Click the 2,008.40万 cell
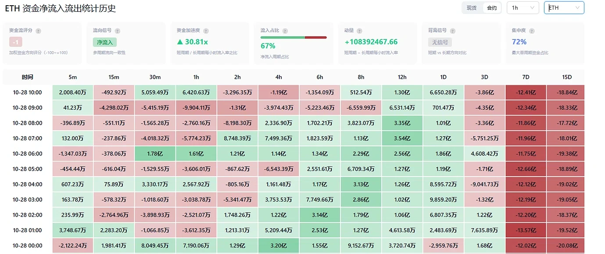 73,92
